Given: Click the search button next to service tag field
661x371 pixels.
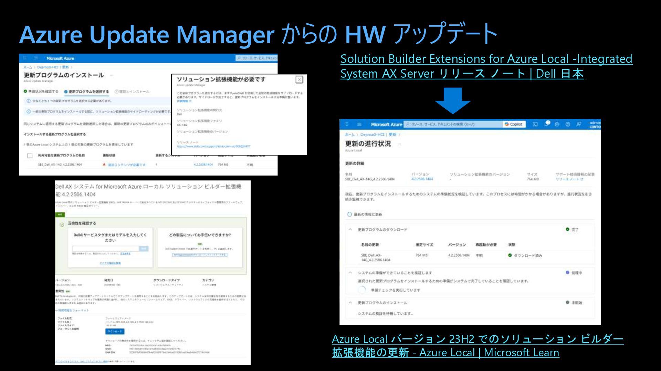Looking at the screenshot, I should click(144, 248).
